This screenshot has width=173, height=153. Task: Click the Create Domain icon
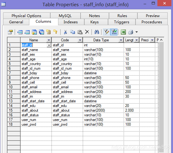click(48, 32)
